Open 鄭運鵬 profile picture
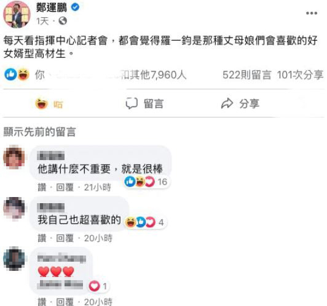 click(17, 14)
